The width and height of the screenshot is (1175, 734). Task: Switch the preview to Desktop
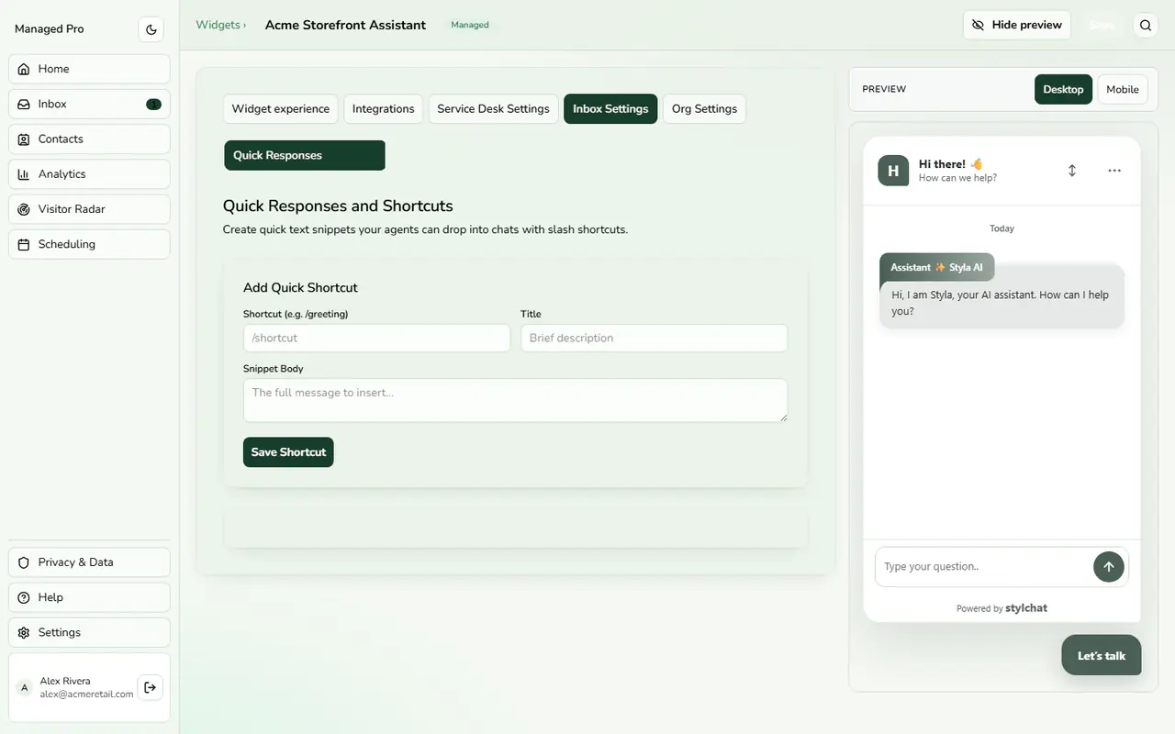coord(1063,89)
